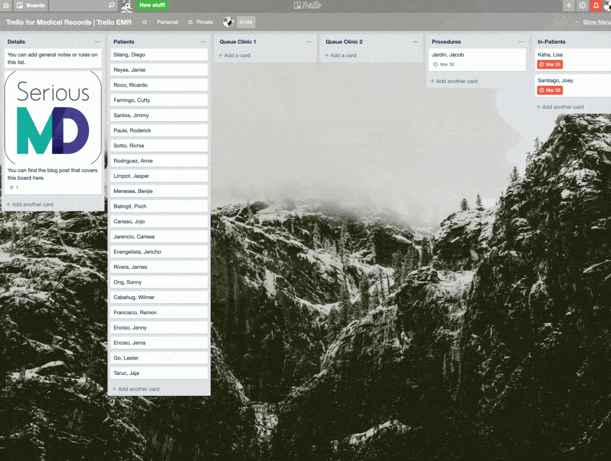Open patient card Taruc, Jaja
Viewport: 611px width, 461px height.
click(159, 373)
